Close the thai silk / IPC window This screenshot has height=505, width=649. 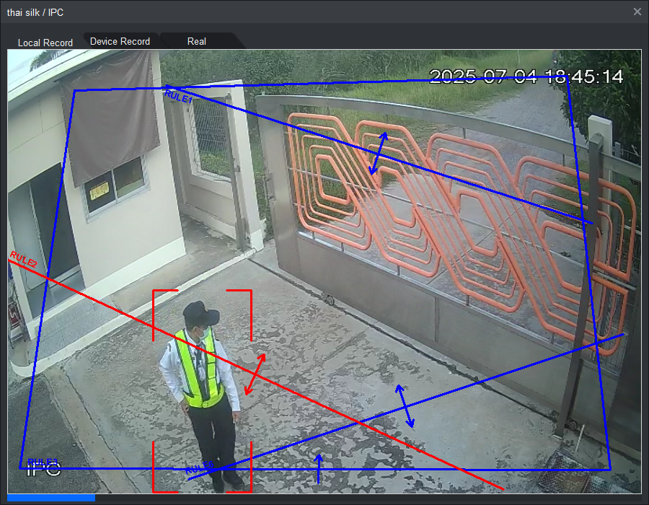(x=637, y=12)
